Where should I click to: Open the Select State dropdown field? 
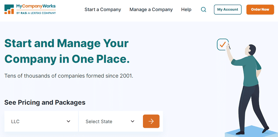pyautogui.click(x=110, y=121)
